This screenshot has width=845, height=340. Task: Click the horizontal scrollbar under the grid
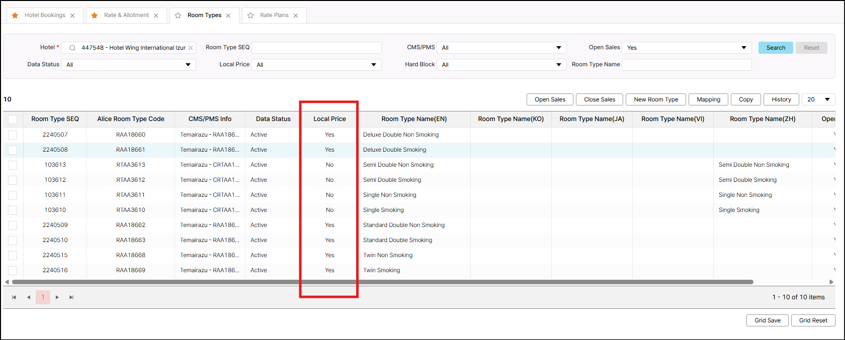click(x=382, y=282)
